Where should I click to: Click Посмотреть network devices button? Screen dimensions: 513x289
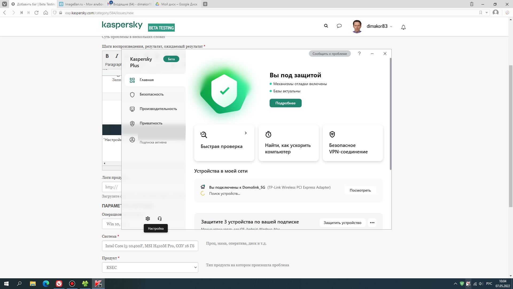pyautogui.click(x=360, y=191)
